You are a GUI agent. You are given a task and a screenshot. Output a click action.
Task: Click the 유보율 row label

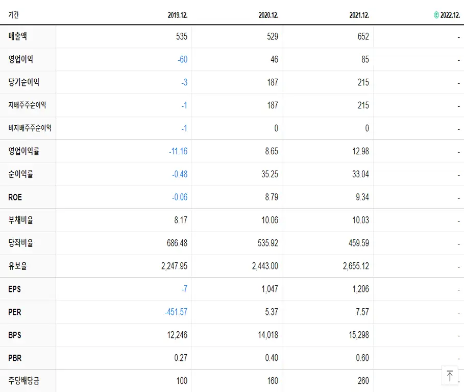pyautogui.click(x=18, y=266)
